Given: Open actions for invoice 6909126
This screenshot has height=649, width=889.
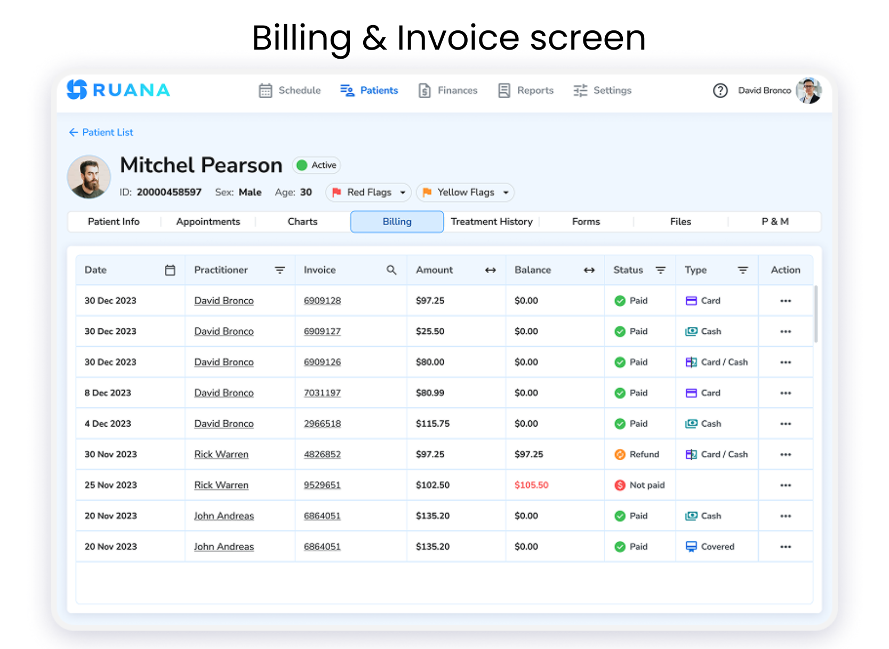Looking at the screenshot, I should (x=786, y=363).
